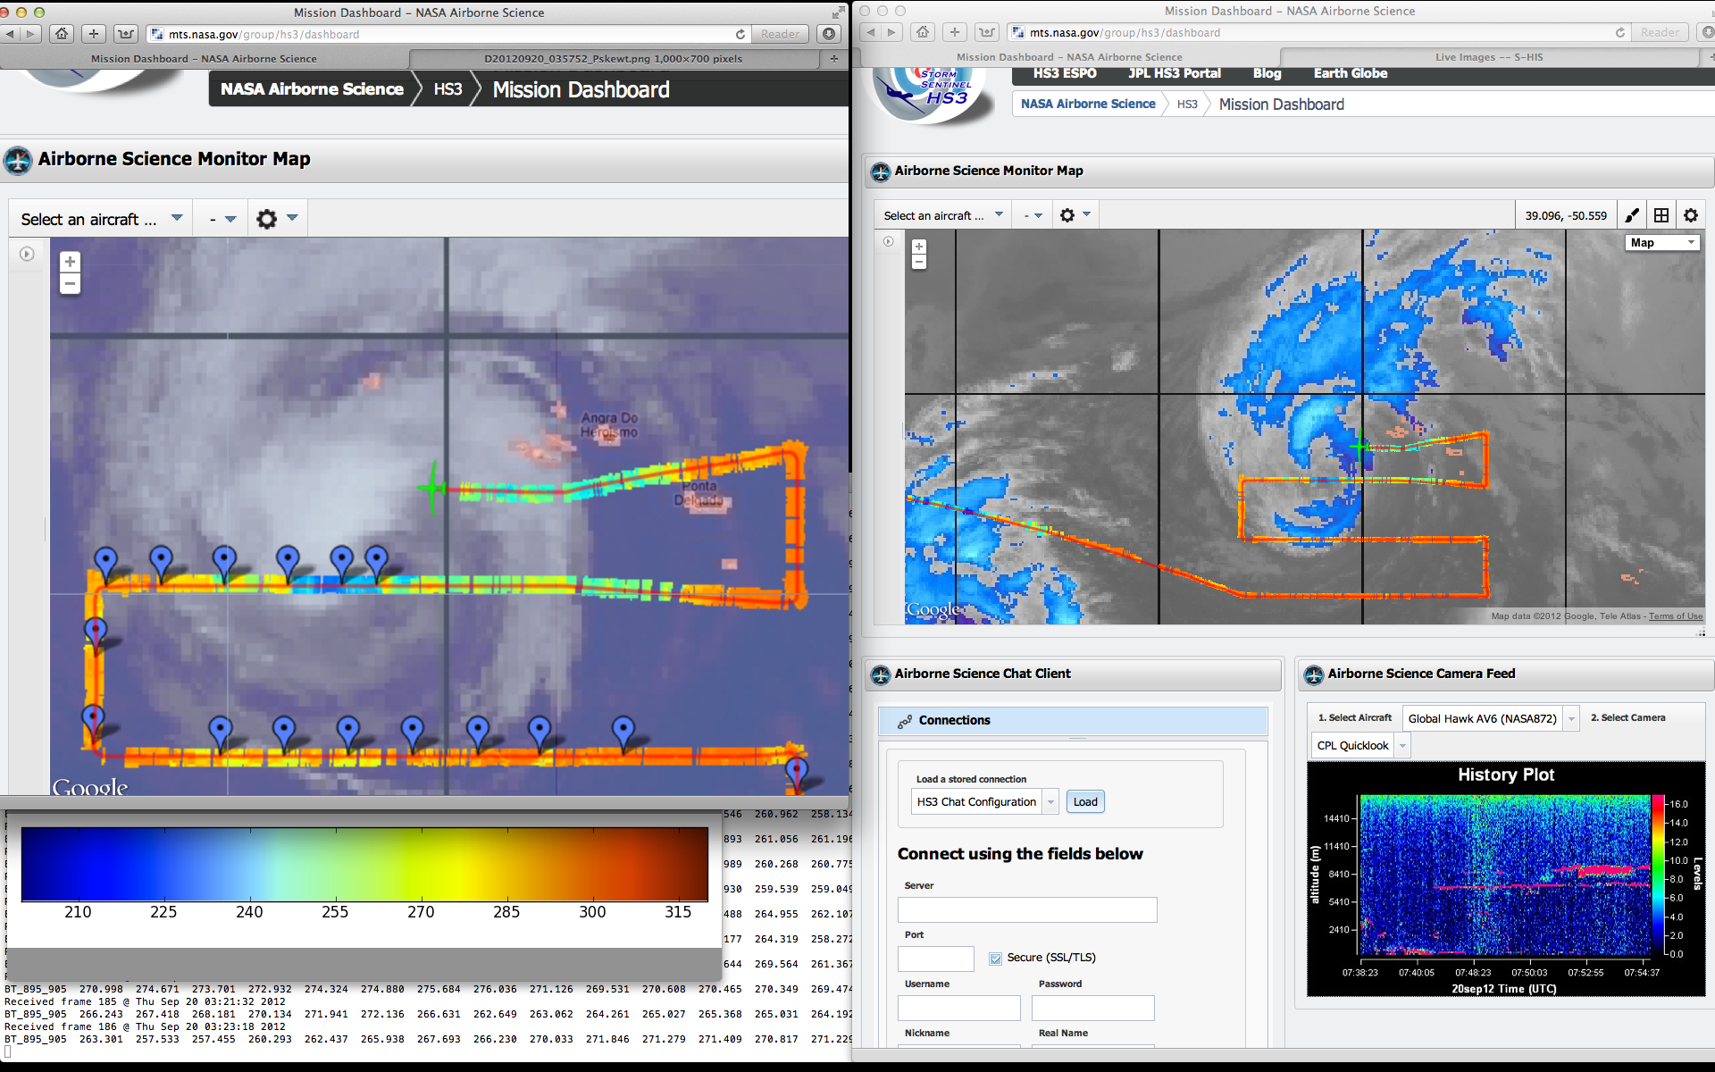Expand the CPL Quicklook camera dropdown

1402,745
